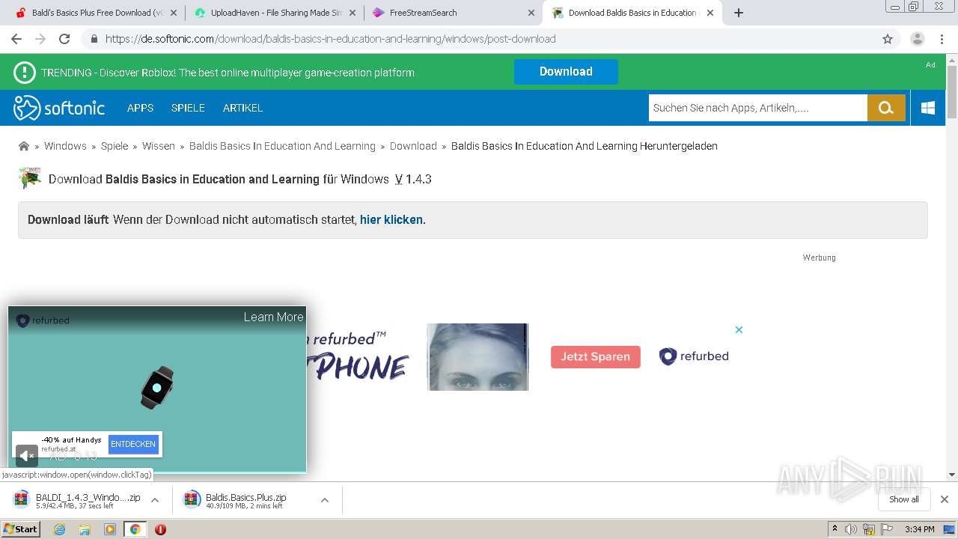This screenshot has width=958, height=539.
Task: Open Baldis Basics In Education And Learning breadcrumb
Action: [282, 146]
